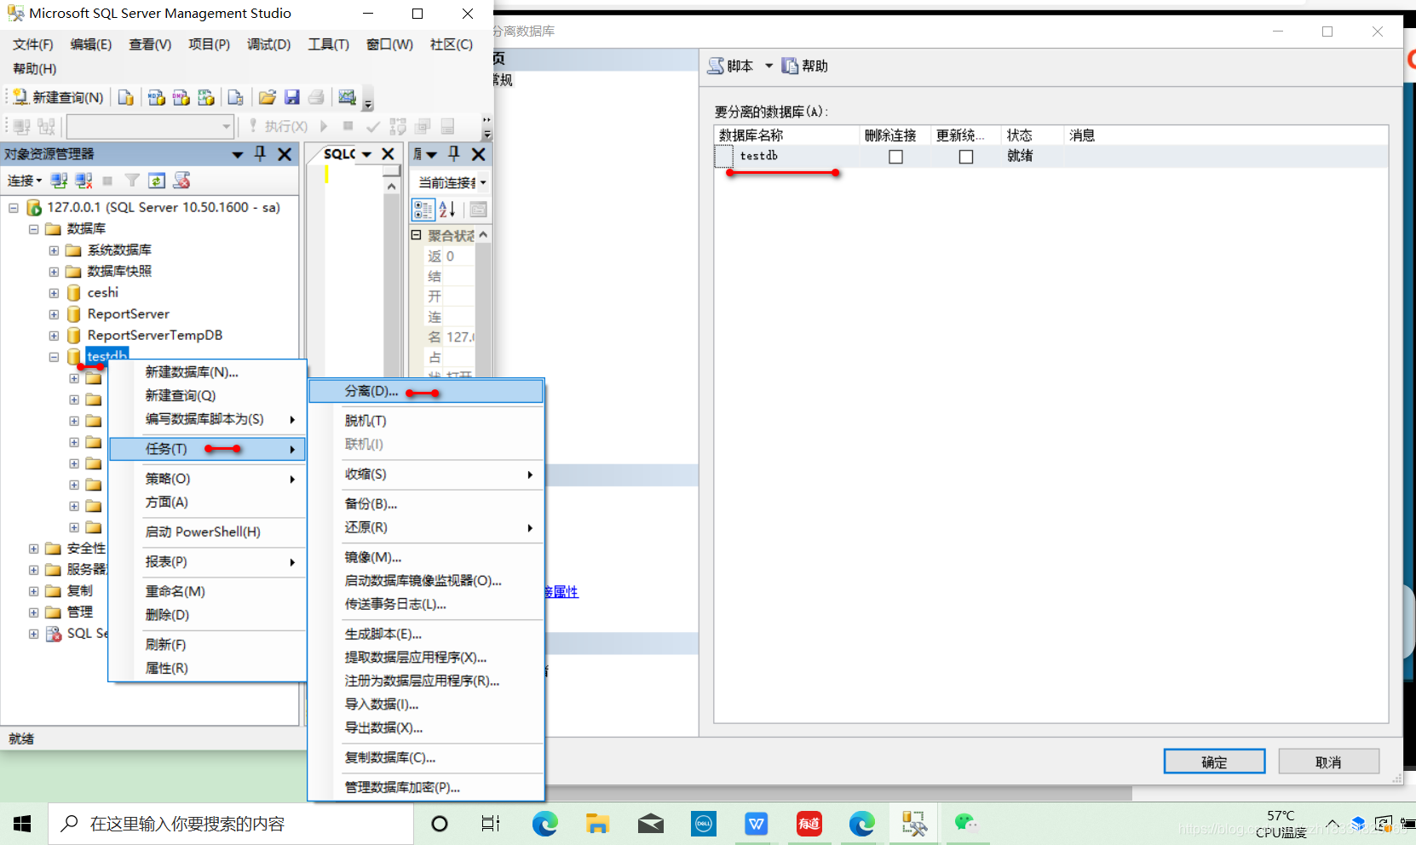This screenshot has width=1416, height=845.
Task: Select 还原(R) in the submenu
Action: point(426,527)
